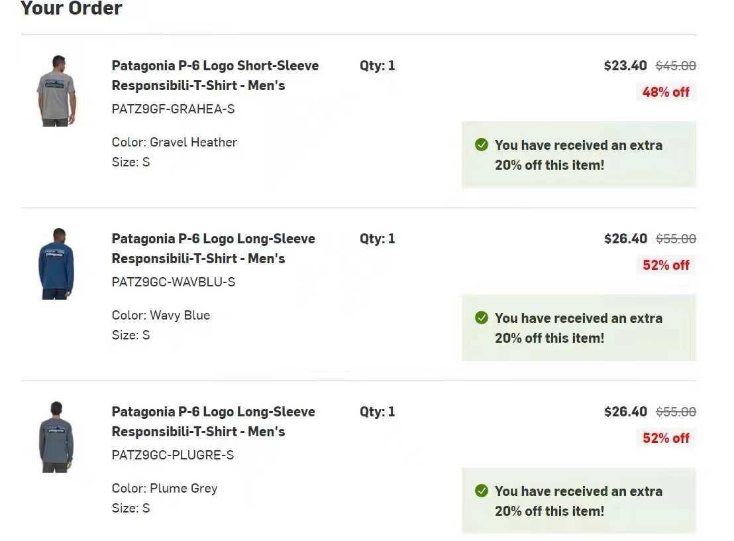Open the Wavy Blue Long-Sleeve Responsibili-T-Shirt title link

point(213,249)
